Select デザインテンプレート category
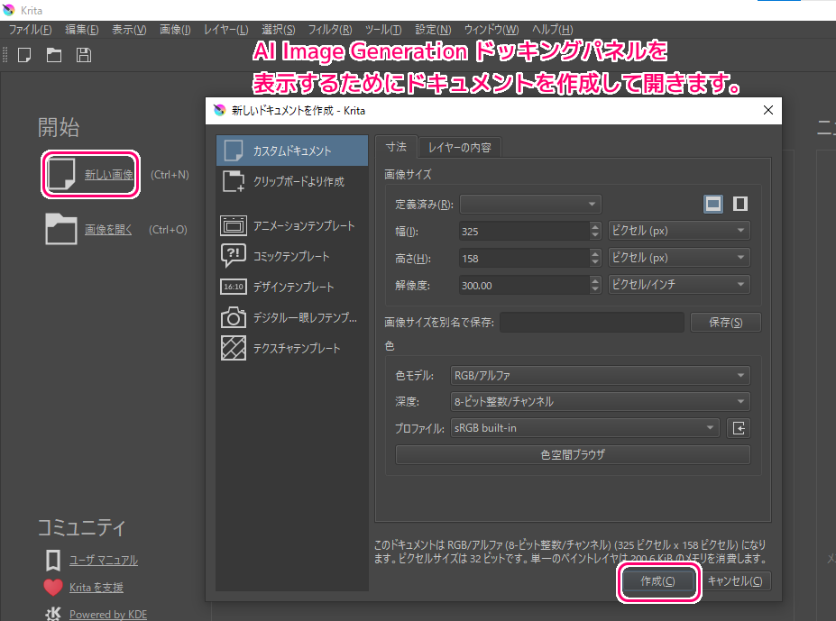 click(x=291, y=287)
